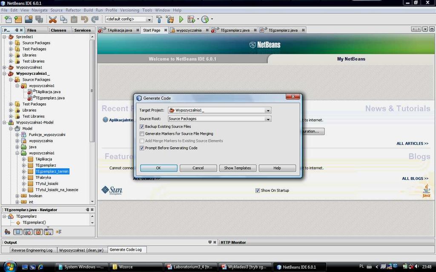This screenshot has height=272, width=436.
Task: Click Help in Generate Code dialog
Action: coord(277,168)
